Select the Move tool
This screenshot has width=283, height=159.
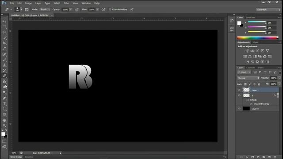click(x=4, y=22)
